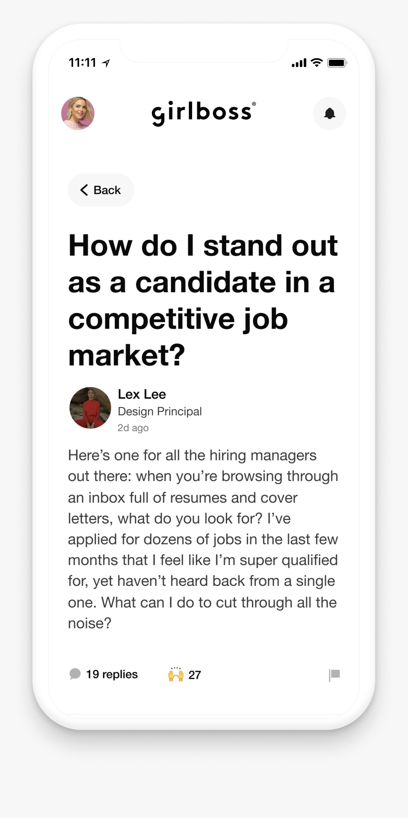Viewport: 408px width, 818px height.
Task: Select the Design Principal job title
Action: pos(159,411)
